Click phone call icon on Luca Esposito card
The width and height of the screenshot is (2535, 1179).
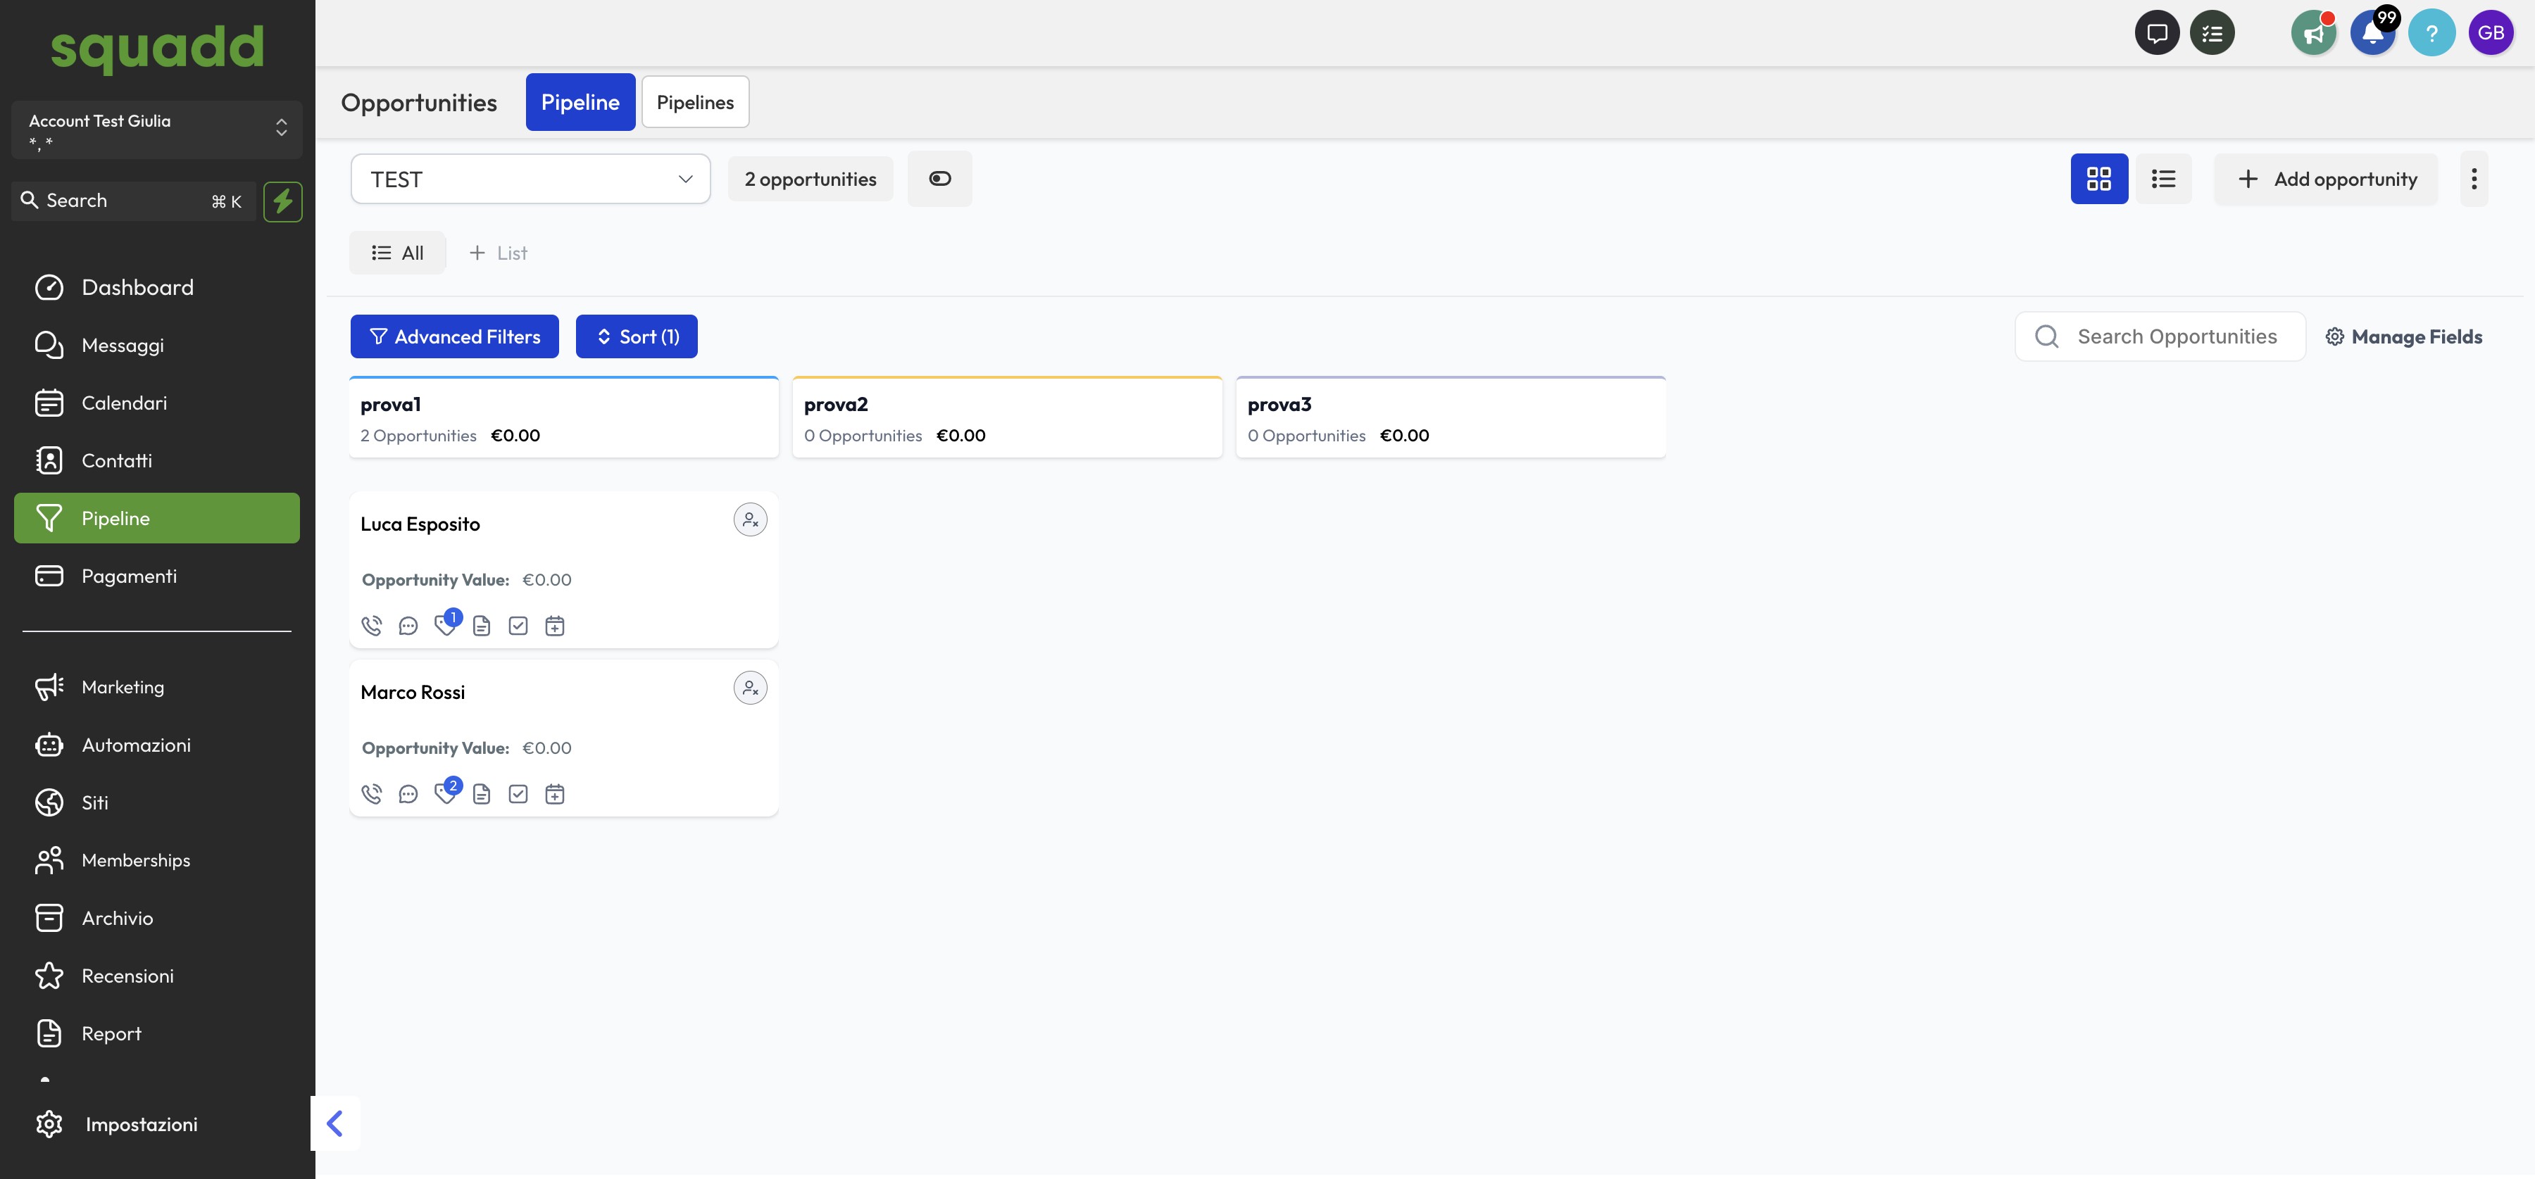(x=371, y=625)
